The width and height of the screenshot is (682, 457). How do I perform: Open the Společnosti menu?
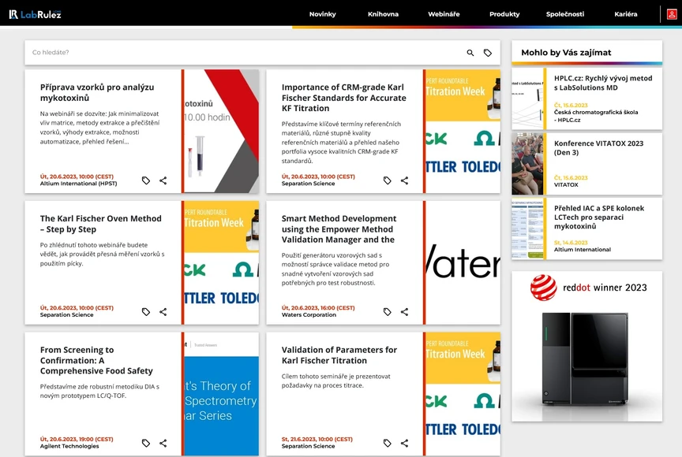565,14
